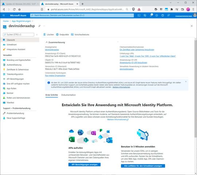Open the Brave Shields icon
The height and width of the screenshot is (175, 197).
click(134, 9)
